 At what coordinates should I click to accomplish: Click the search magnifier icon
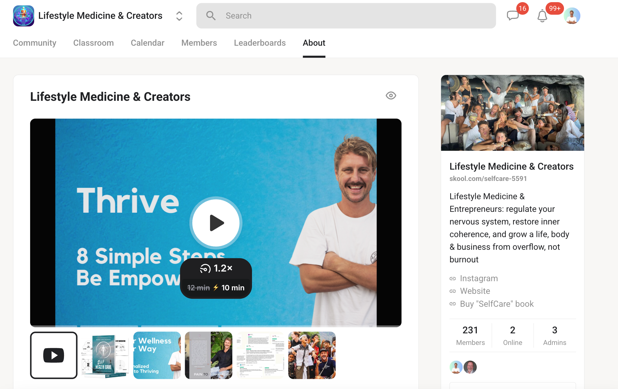[x=211, y=16]
